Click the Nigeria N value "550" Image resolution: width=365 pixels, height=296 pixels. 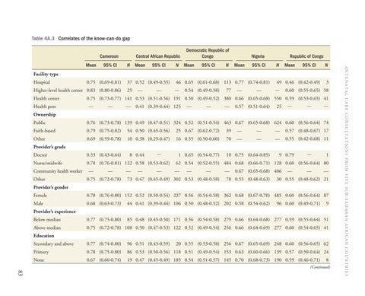(x=278, y=98)
